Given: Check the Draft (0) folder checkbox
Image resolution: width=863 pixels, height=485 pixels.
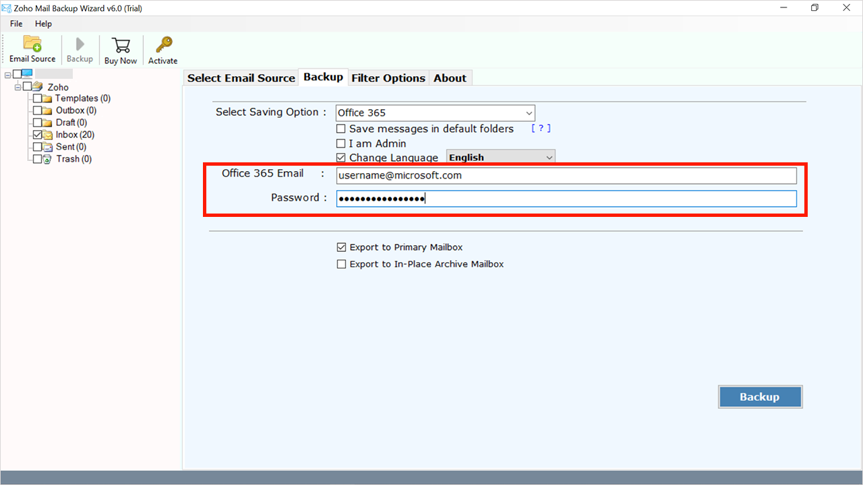Looking at the screenshot, I should 37,123.
